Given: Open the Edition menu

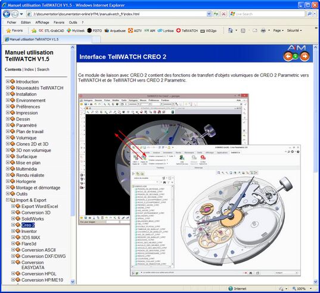Looking at the screenshot, I should (26, 23).
